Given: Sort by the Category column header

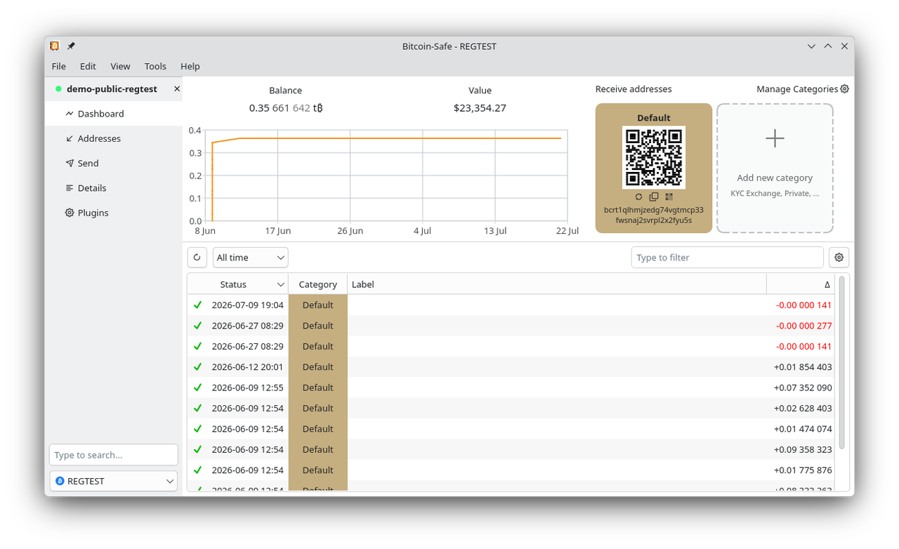Looking at the screenshot, I should pos(318,284).
